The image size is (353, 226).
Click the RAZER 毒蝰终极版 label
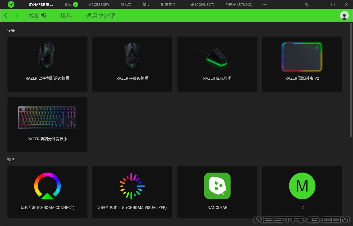[x=132, y=78]
